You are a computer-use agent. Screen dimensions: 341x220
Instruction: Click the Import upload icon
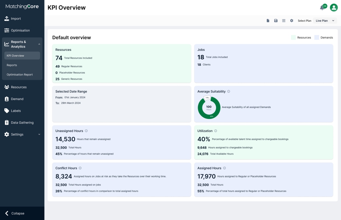(x=7, y=19)
